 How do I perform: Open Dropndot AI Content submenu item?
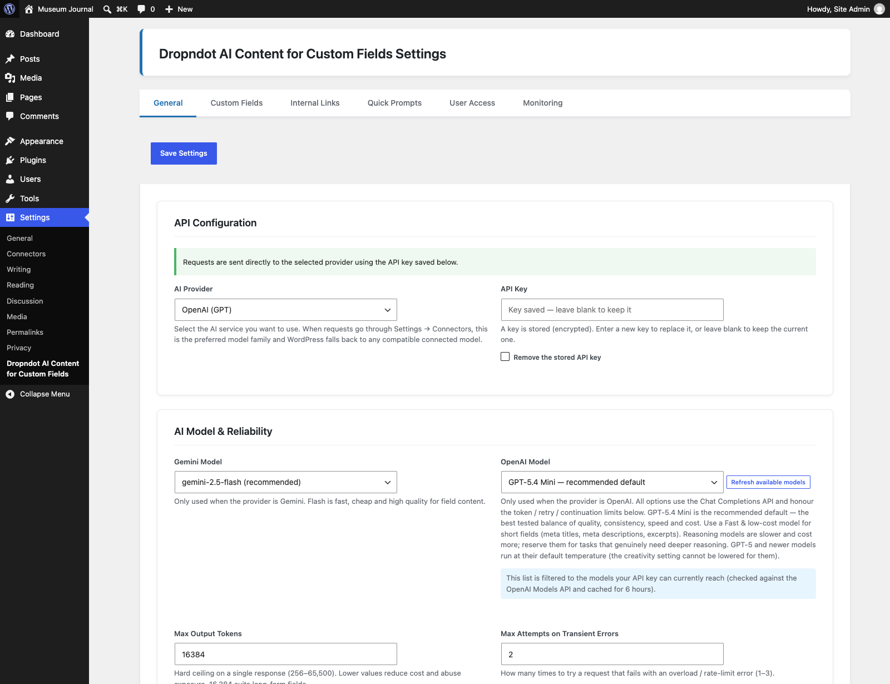pyautogui.click(x=43, y=369)
